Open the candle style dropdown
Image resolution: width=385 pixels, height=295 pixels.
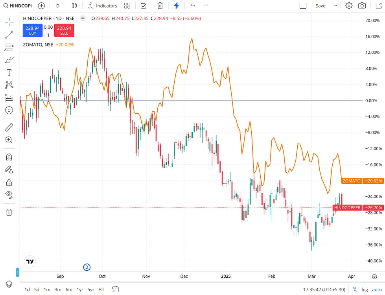[74, 6]
